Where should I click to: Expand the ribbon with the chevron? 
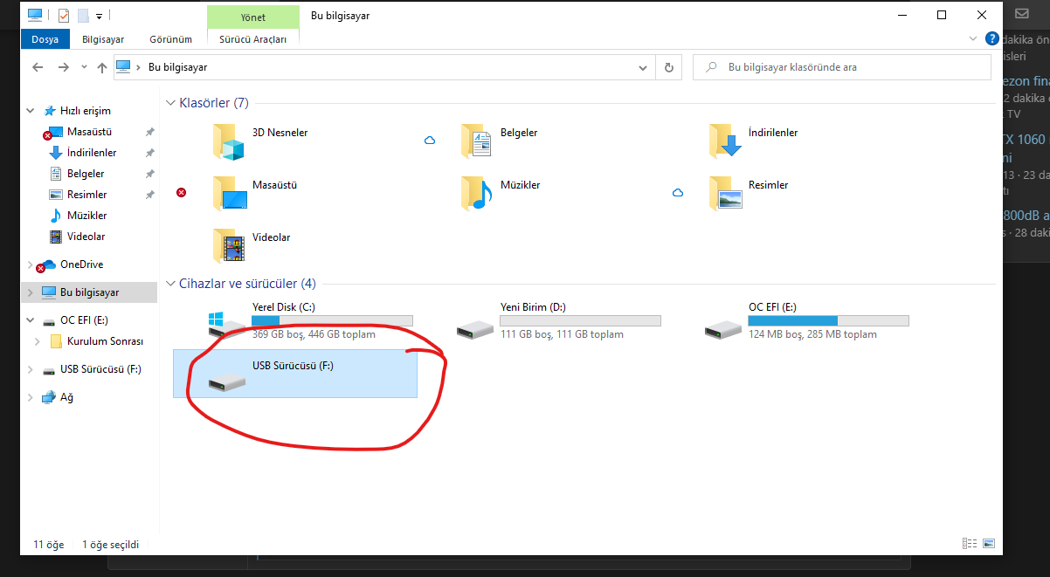point(974,39)
